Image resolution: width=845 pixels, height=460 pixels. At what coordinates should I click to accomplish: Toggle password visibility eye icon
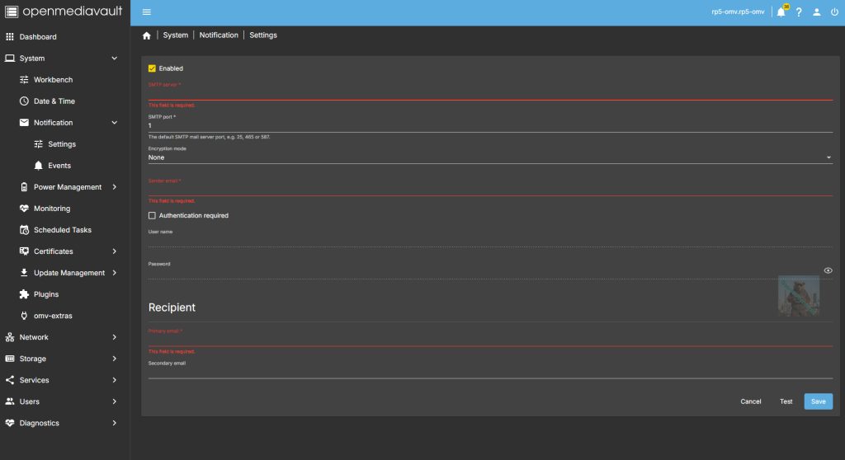click(x=828, y=270)
